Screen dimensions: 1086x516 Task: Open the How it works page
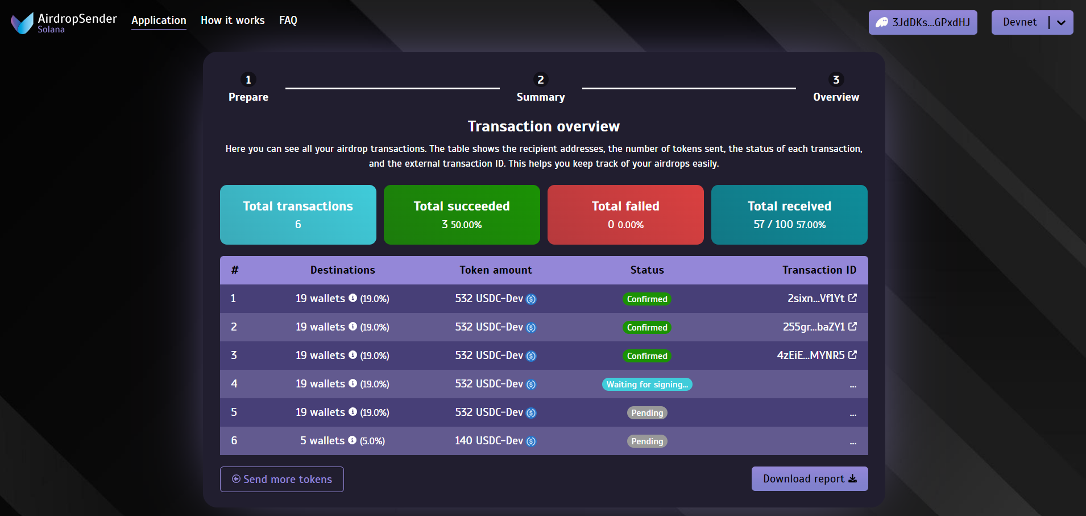(233, 20)
